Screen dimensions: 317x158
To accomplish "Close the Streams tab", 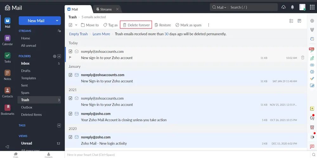I will (x=117, y=9).
